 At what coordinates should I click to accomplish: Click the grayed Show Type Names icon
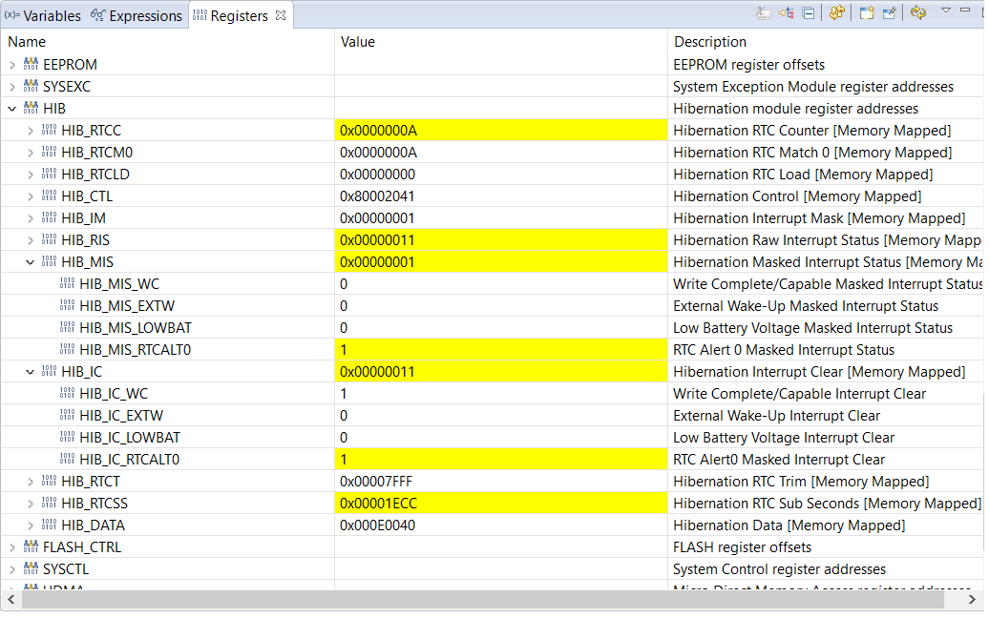[763, 13]
